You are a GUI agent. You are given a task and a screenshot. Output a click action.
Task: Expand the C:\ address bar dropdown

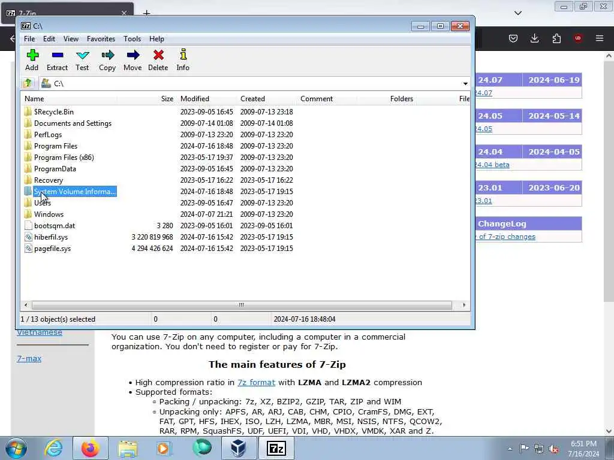tap(465, 84)
